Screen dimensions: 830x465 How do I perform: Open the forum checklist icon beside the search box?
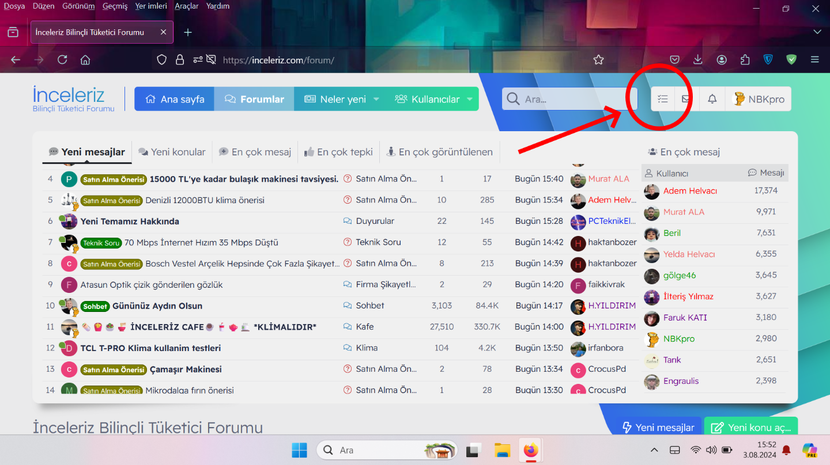(663, 99)
